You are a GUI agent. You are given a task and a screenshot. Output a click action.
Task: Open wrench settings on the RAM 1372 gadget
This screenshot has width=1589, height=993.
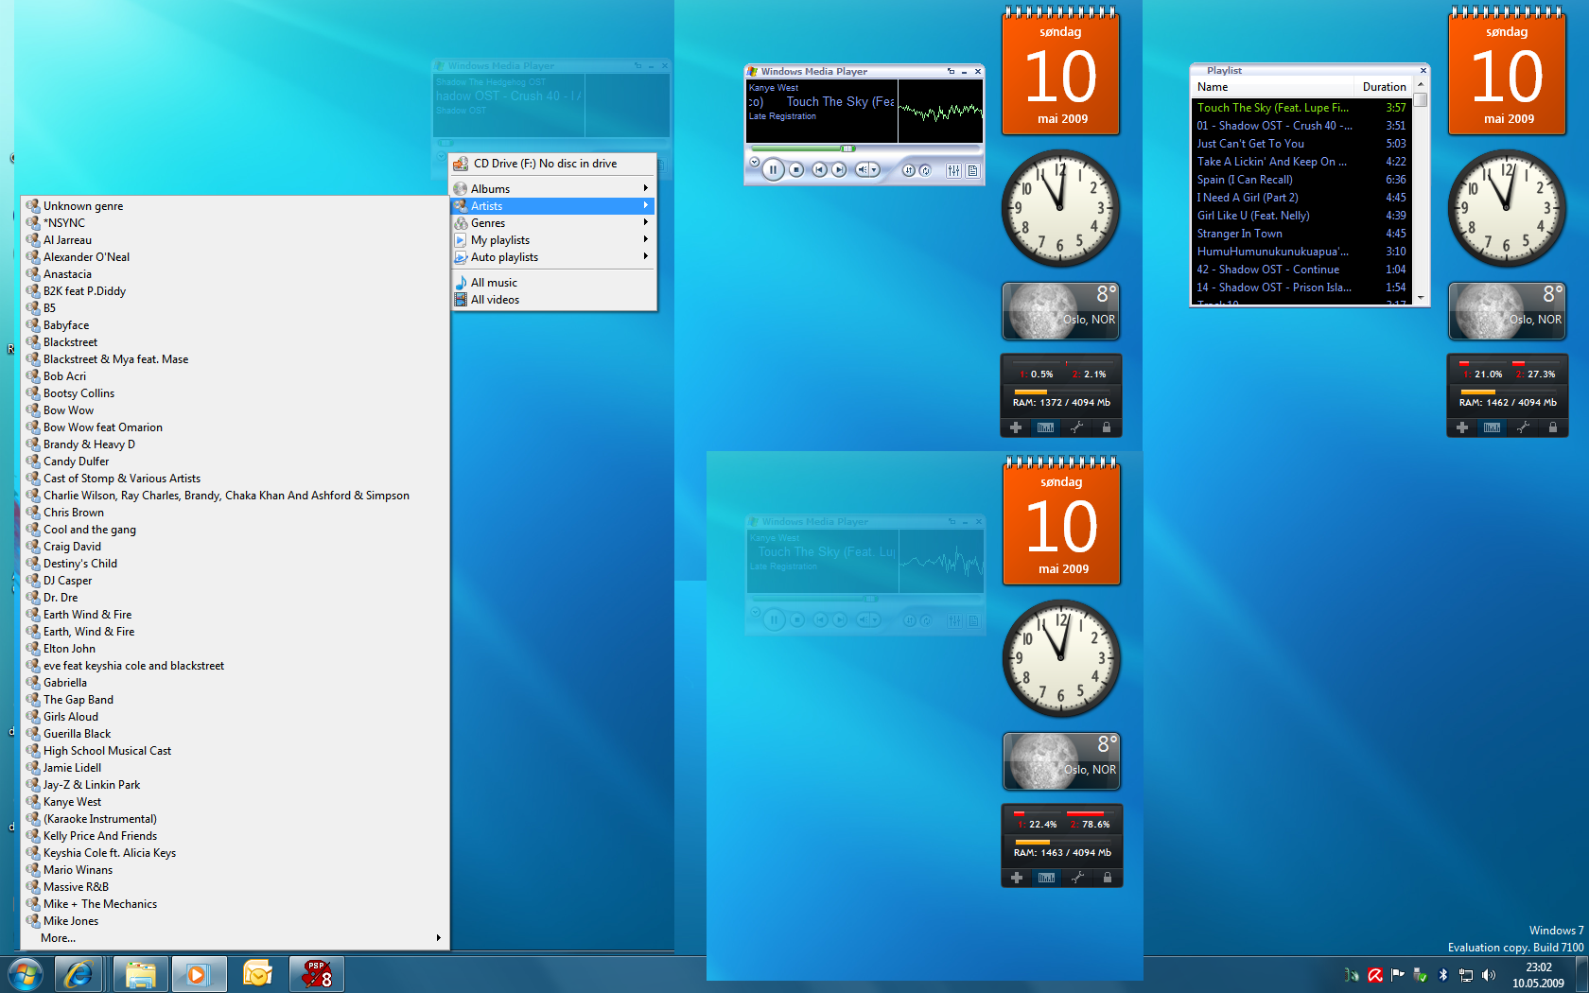pos(1076,427)
